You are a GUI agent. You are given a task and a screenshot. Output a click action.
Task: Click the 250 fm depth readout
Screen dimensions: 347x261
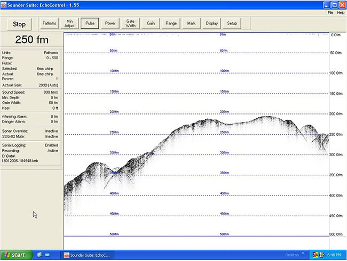click(32, 40)
